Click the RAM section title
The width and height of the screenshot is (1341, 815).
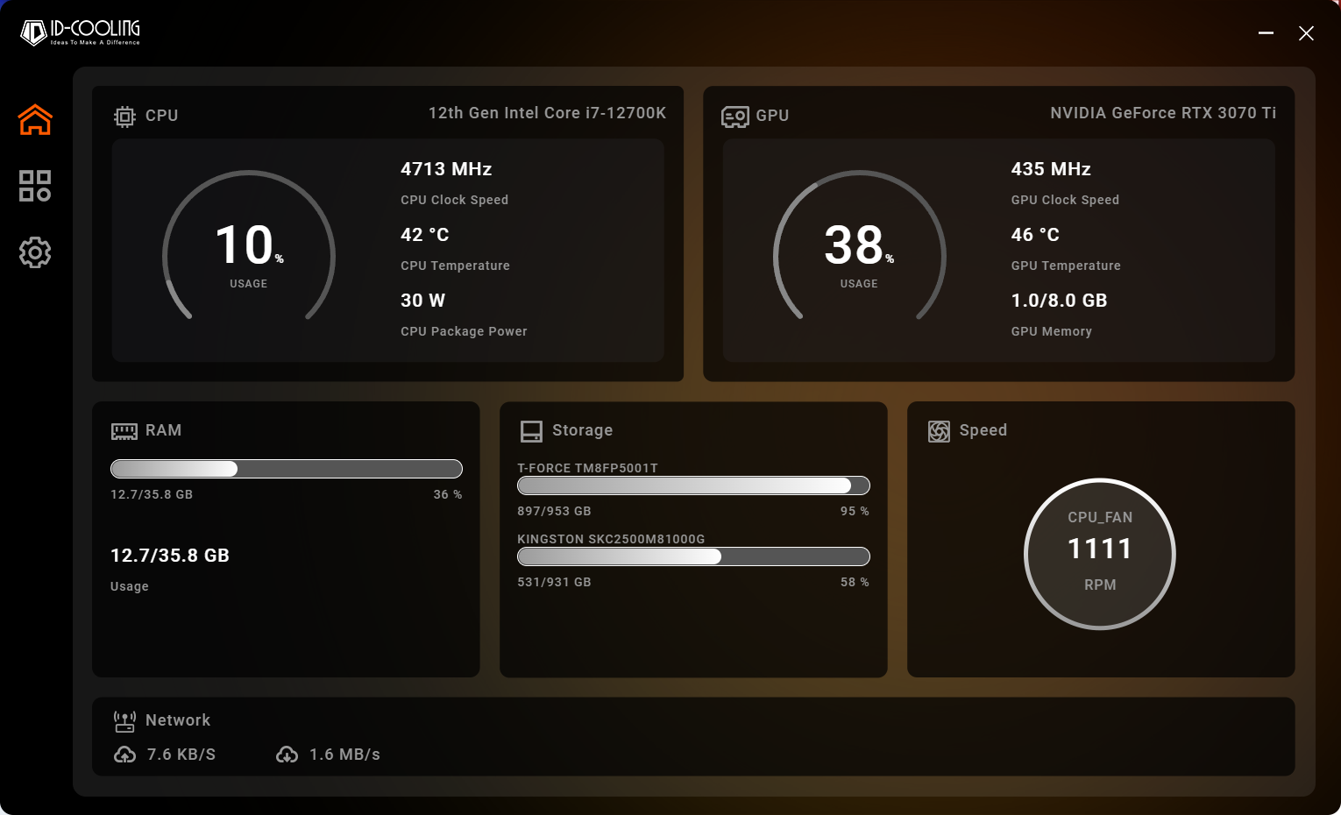pyautogui.click(x=164, y=430)
